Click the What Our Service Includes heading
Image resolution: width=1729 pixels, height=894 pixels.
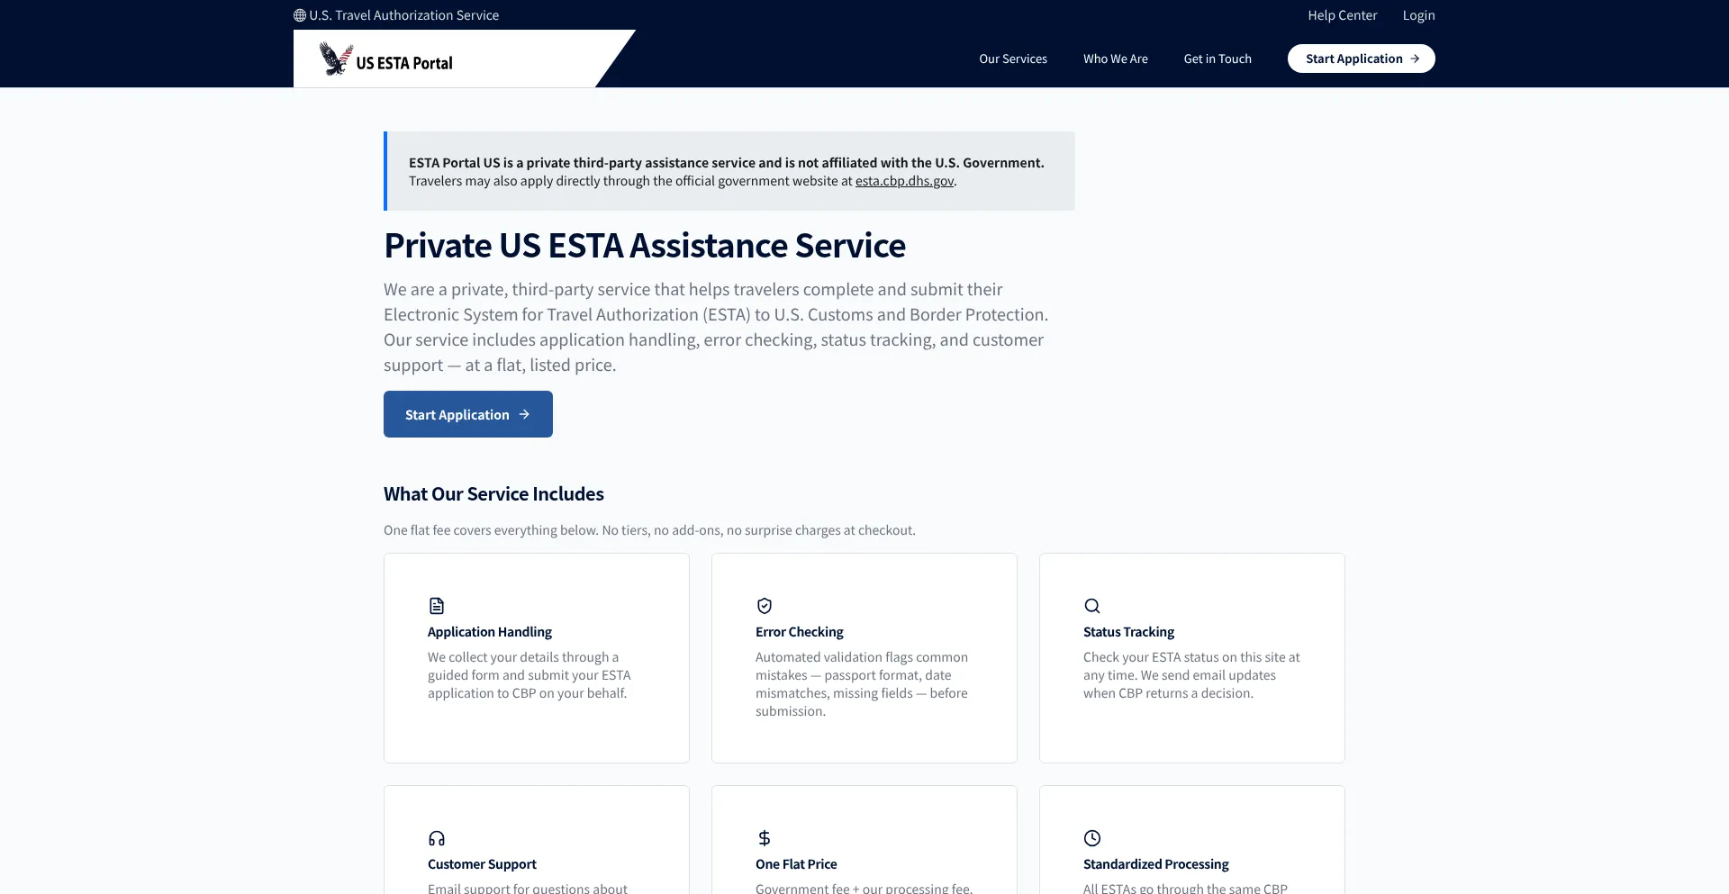click(493, 493)
